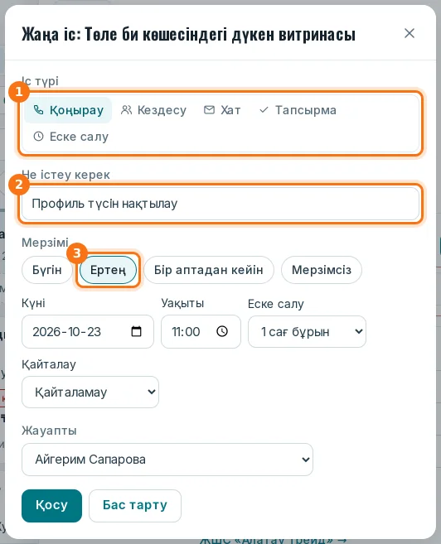Open the ЖШС «Алатау Трейд» link behind dialog

pyautogui.click(x=274, y=541)
